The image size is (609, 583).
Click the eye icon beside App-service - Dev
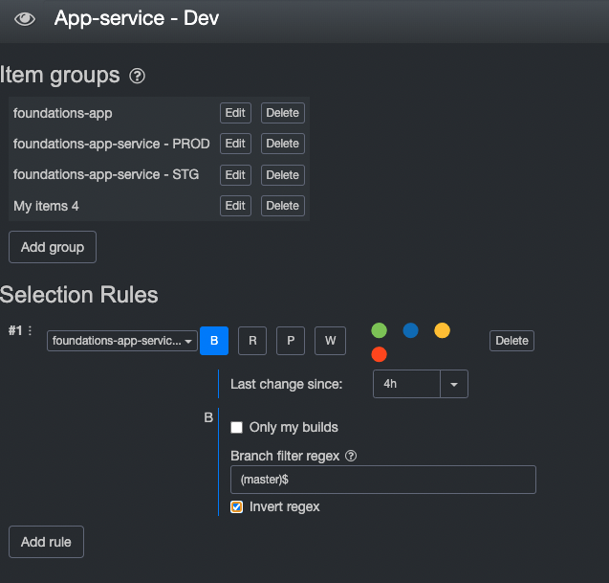tap(25, 19)
